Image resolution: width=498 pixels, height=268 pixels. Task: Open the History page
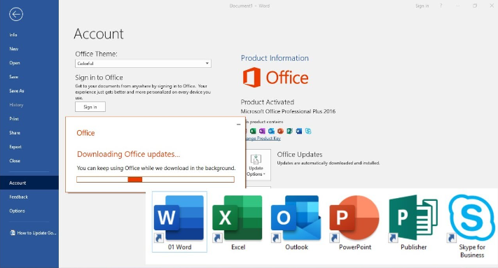(x=16, y=105)
